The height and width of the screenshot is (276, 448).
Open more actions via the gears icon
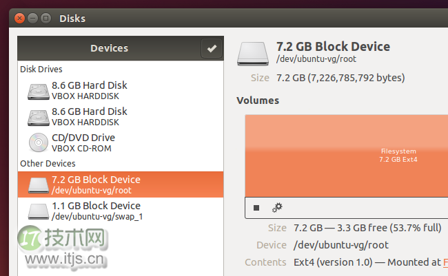point(277,207)
